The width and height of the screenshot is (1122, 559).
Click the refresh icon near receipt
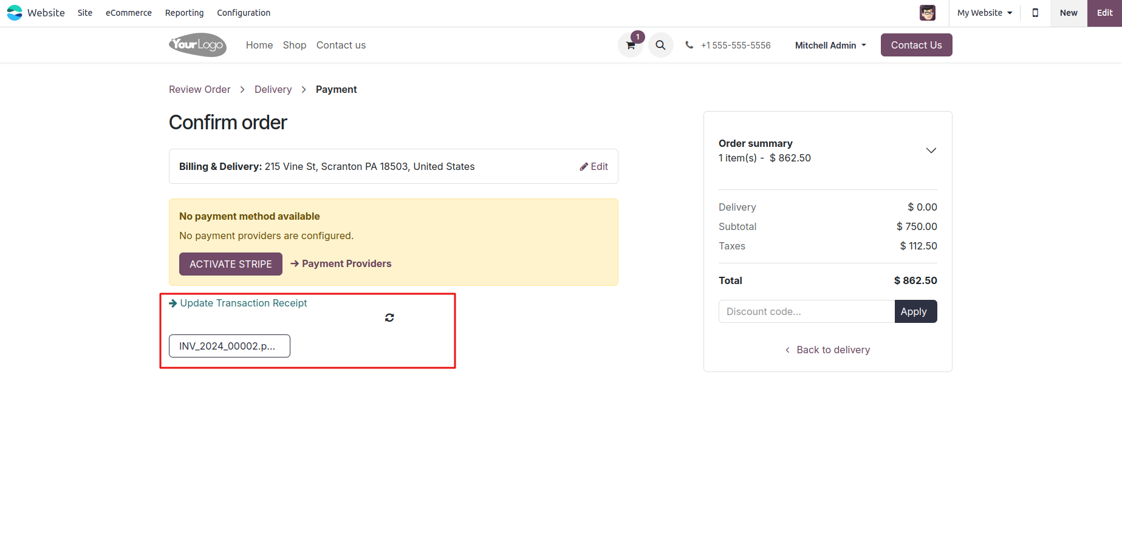(x=389, y=317)
